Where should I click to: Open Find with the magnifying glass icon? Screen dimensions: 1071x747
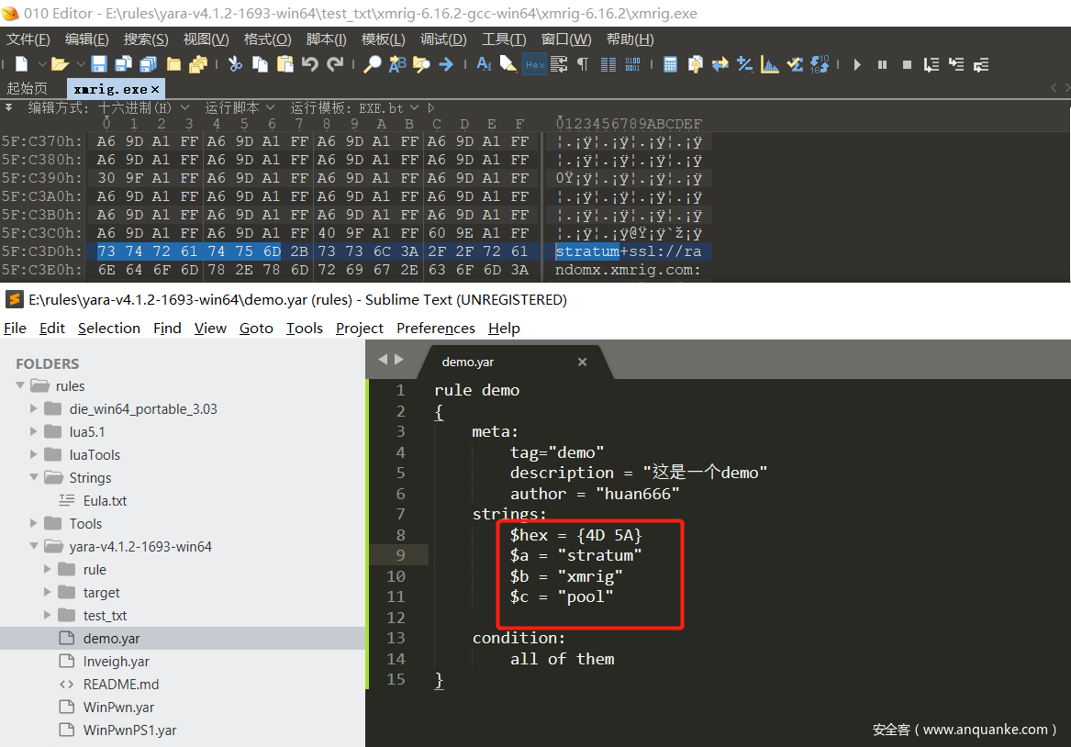[373, 64]
